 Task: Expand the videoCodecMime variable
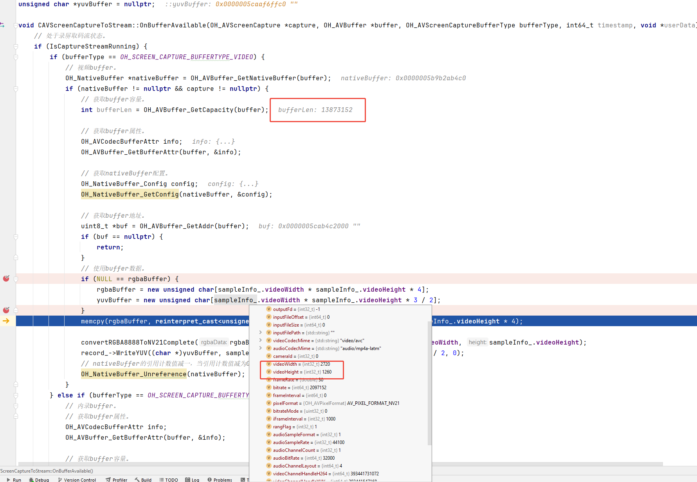[x=261, y=340]
